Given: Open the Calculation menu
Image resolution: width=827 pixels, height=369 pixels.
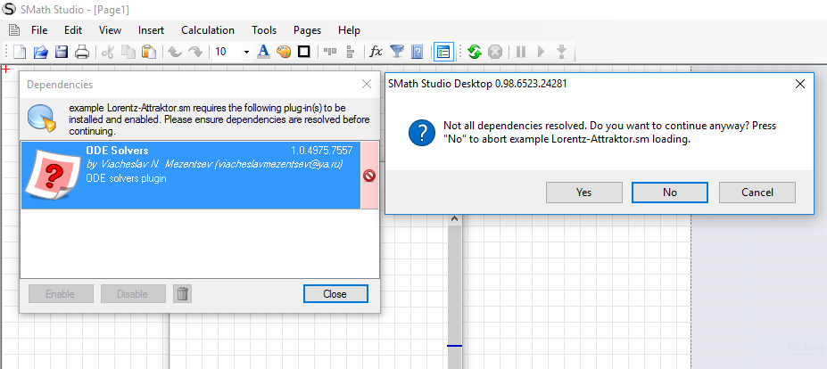Looking at the screenshot, I should click(208, 29).
